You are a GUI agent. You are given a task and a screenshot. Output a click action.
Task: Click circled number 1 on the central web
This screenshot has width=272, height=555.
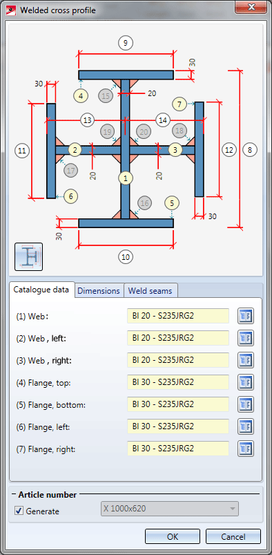pos(126,178)
